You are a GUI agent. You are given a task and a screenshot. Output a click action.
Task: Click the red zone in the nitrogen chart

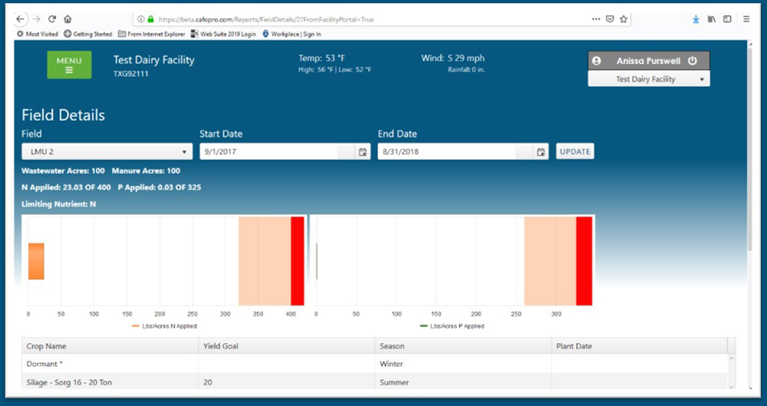point(298,261)
